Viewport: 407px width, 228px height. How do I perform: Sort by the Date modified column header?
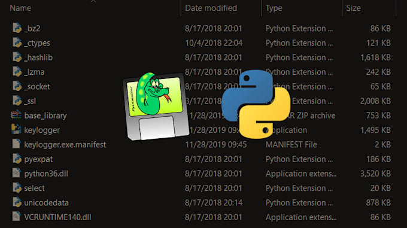tap(211, 8)
